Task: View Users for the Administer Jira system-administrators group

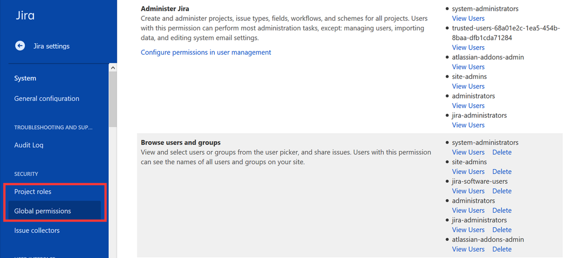Action: click(468, 18)
